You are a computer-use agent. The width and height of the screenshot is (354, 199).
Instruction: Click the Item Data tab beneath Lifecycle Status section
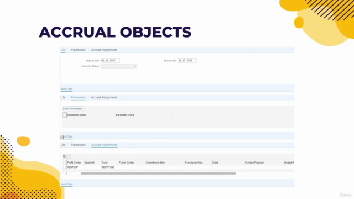pos(66,89)
